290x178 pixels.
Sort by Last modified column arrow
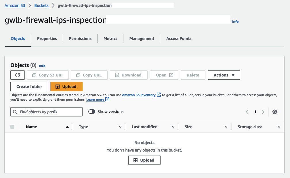[x=173, y=127]
